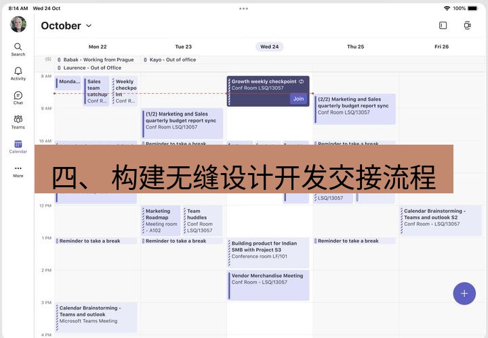Click the user profile avatar
488x338 pixels.
[18, 24]
